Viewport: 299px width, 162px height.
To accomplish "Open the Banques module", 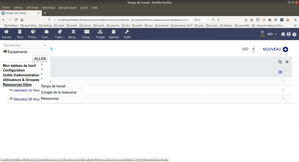I will click(x=73, y=34).
